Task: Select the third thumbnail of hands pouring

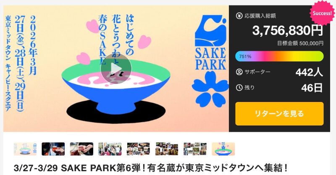Action: pyautogui.click(x=81, y=149)
